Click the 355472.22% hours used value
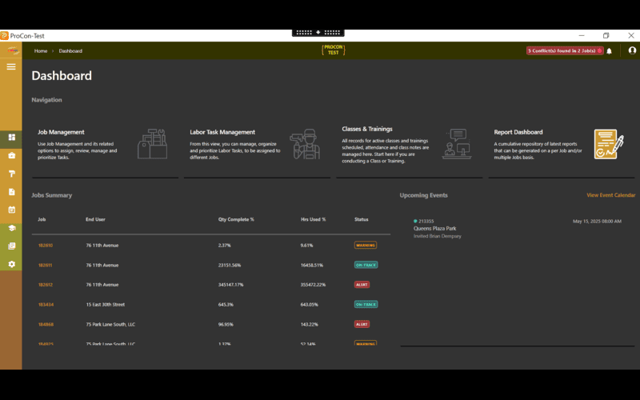Image resolution: width=640 pixels, height=400 pixels. tap(313, 285)
